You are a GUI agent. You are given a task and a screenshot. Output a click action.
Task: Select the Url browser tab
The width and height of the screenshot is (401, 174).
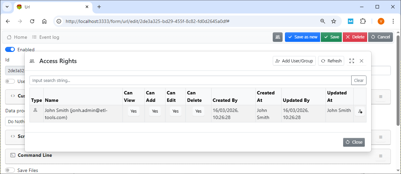pyautogui.click(x=52, y=7)
